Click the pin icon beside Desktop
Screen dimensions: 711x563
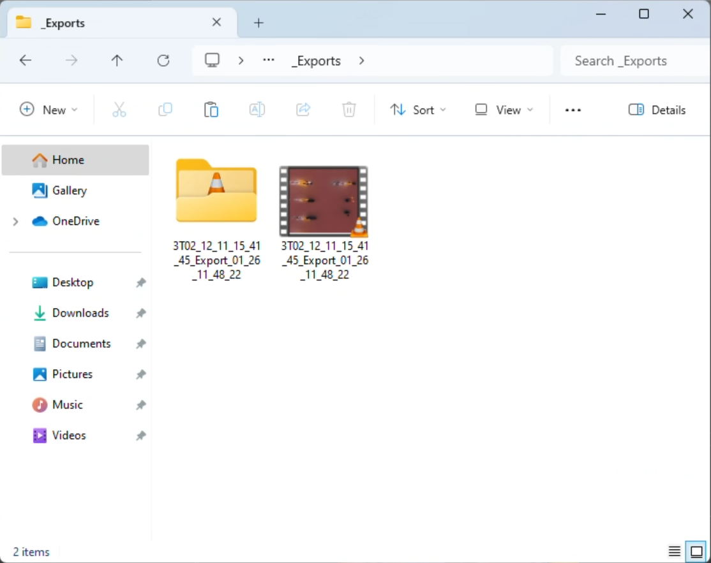(x=141, y=282)
